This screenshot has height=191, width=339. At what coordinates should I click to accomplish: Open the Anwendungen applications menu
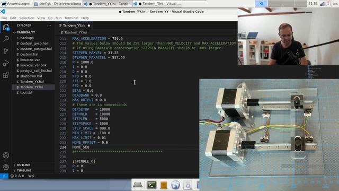pos(16,4)
